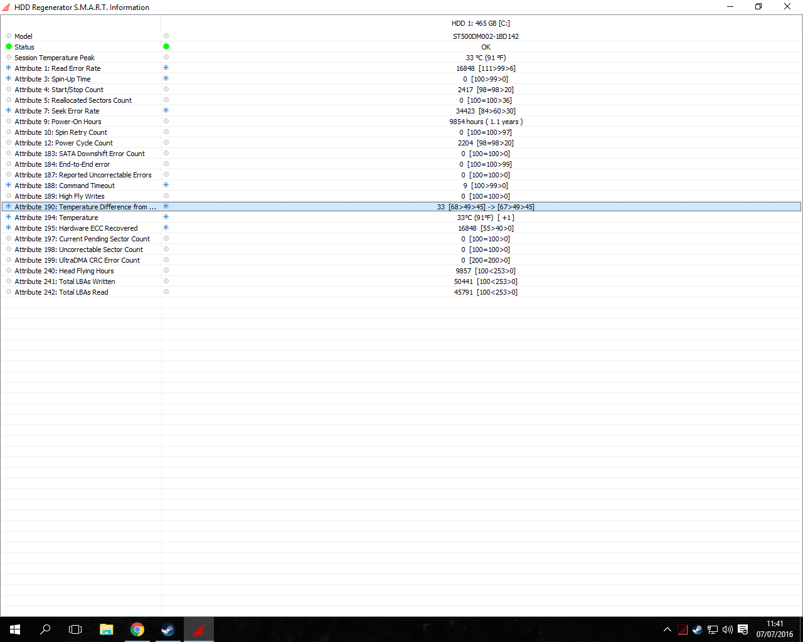Select Attribute 5: Reallocated Sectors Count
This screenshot has width=803, height=642.
click(x=73, y=100)
